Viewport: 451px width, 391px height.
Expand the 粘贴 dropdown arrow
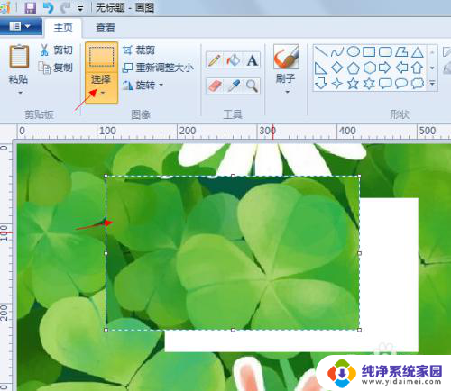coord(20,93)
